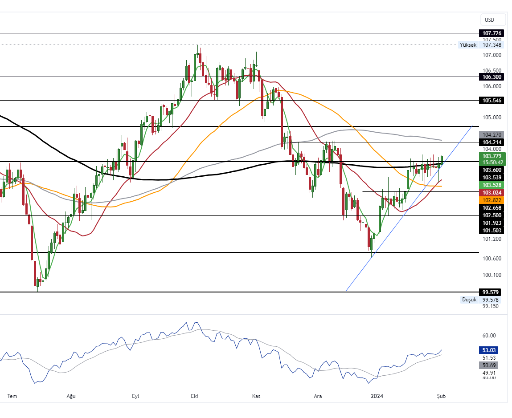Viewport: 512px width, 418px height.
Task: Click the blue 53.03 RSI value label
Action: (x=489, y=350)
